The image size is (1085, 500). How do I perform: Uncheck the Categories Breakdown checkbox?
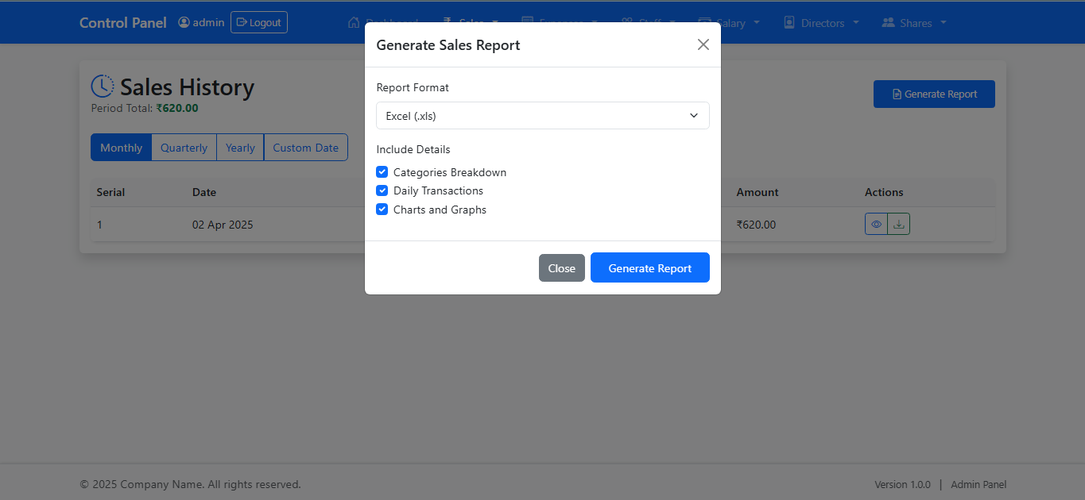[x=382, y=172]
